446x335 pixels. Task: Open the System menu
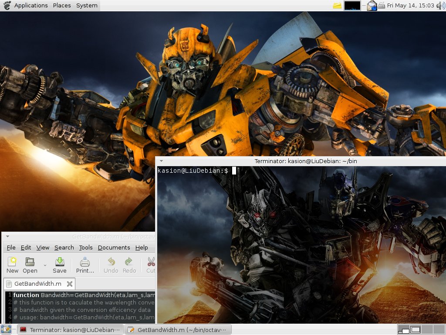(x=87, y=5)
